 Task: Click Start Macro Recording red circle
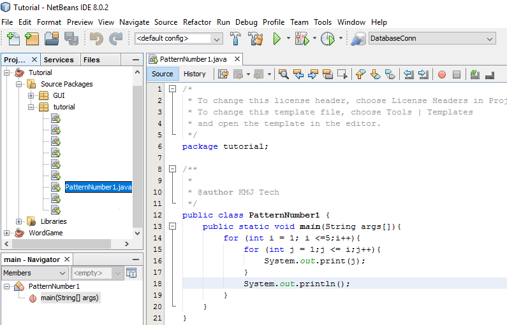442,74
